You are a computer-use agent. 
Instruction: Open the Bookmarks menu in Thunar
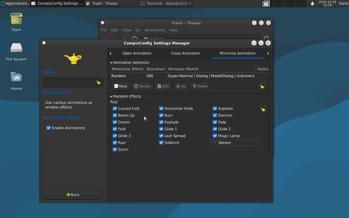[x=155, y=30]
